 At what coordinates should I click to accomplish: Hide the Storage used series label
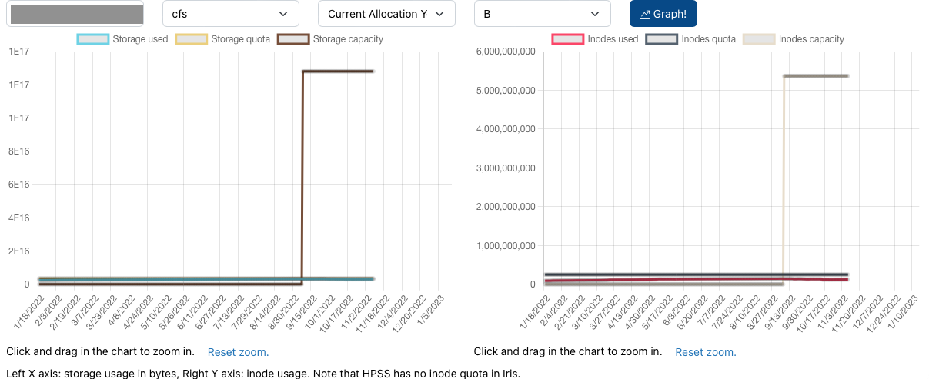140,39
